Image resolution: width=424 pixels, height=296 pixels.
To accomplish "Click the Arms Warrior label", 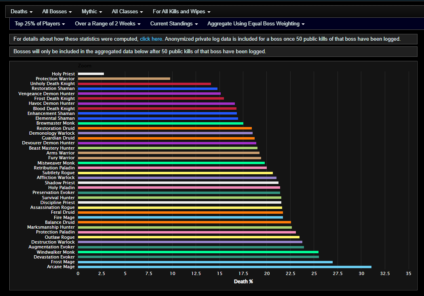I will [x=61, y=153].
